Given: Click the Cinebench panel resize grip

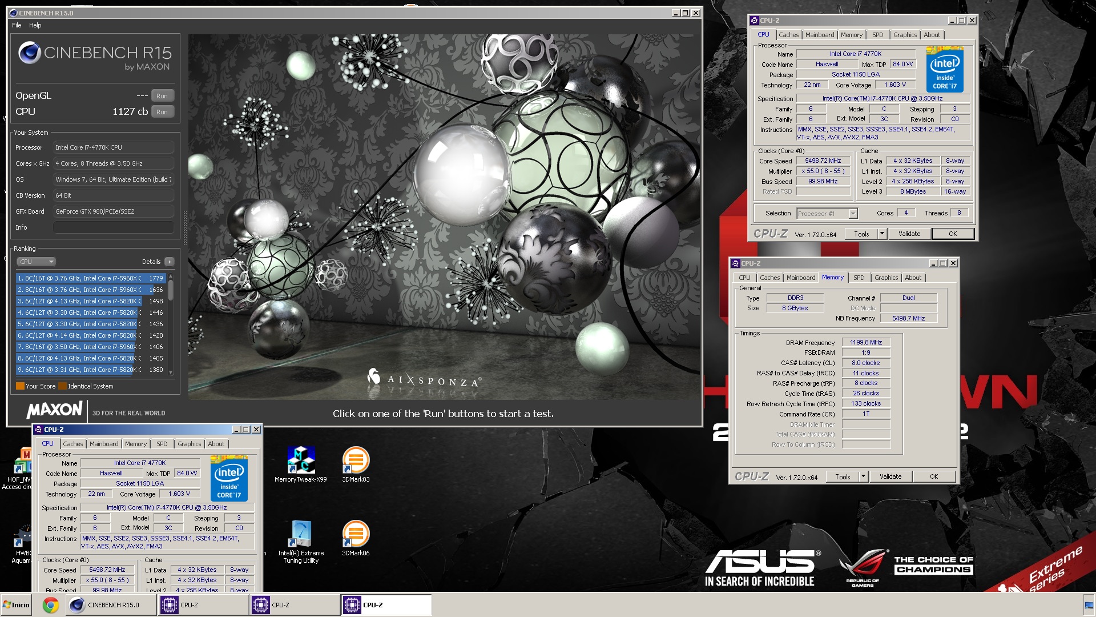Looking at the screenshot, I should [x=184, y=229].
